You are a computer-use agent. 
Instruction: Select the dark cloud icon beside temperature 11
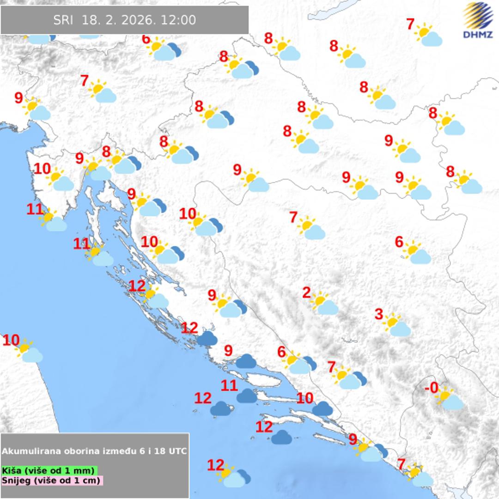pyautogui.click(x=247, y=396)
